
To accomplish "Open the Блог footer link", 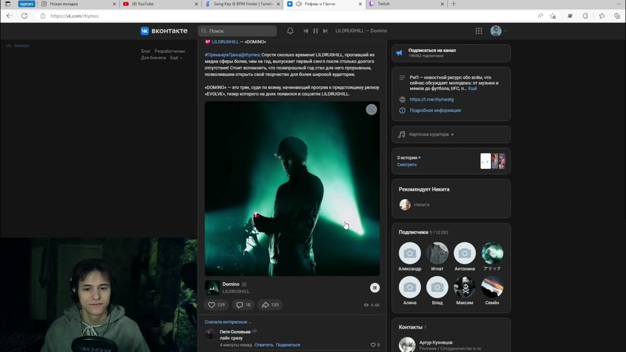I will (146, 51).
